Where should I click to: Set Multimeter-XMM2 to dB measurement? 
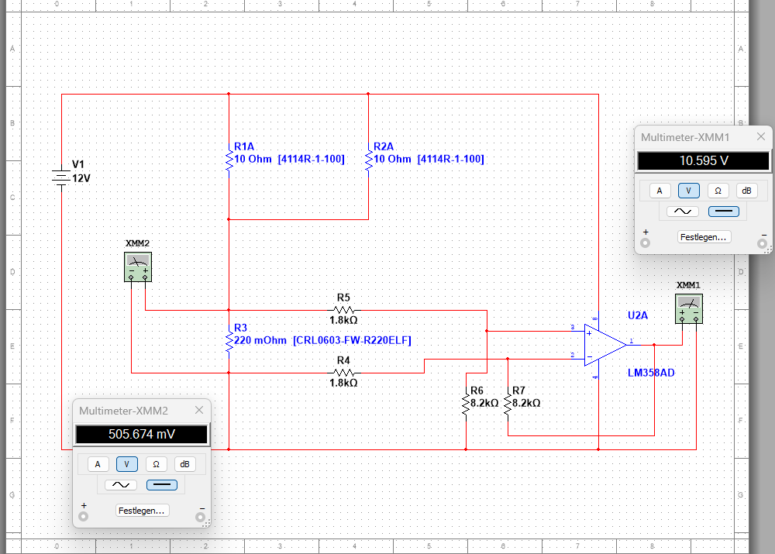pos(184,464)
